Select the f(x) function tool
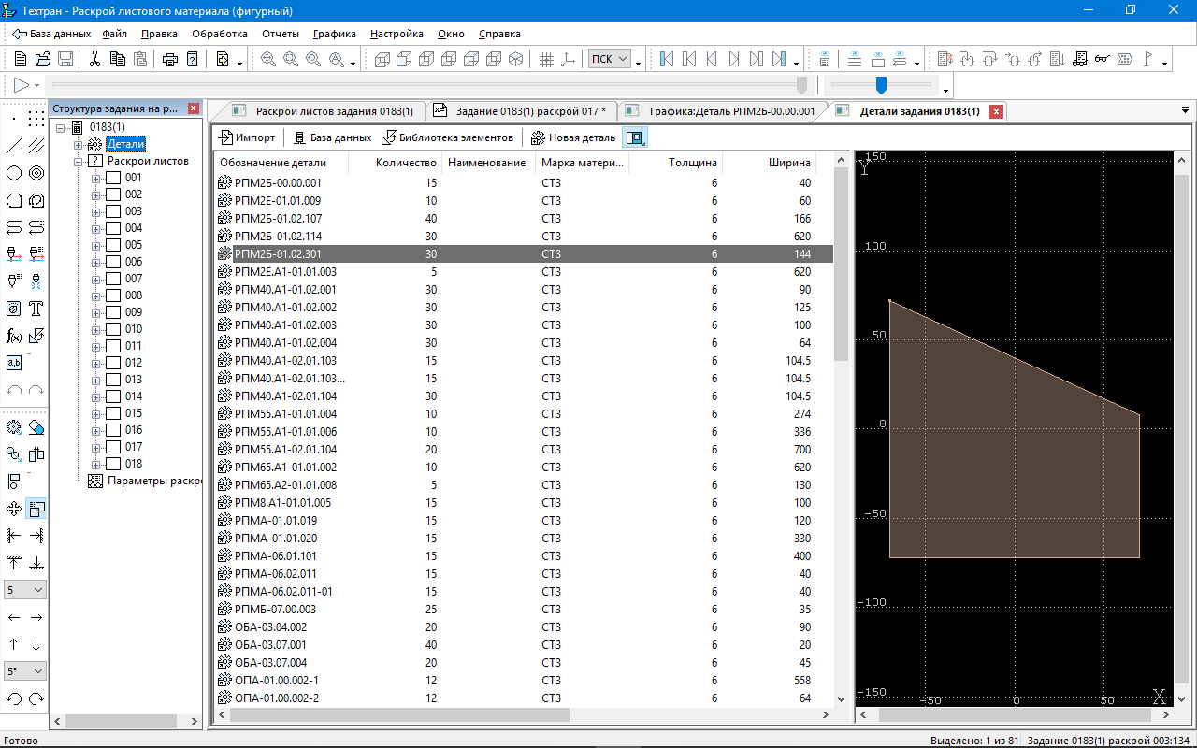This screenshot has width=1197, height=748. click(14, 336)
